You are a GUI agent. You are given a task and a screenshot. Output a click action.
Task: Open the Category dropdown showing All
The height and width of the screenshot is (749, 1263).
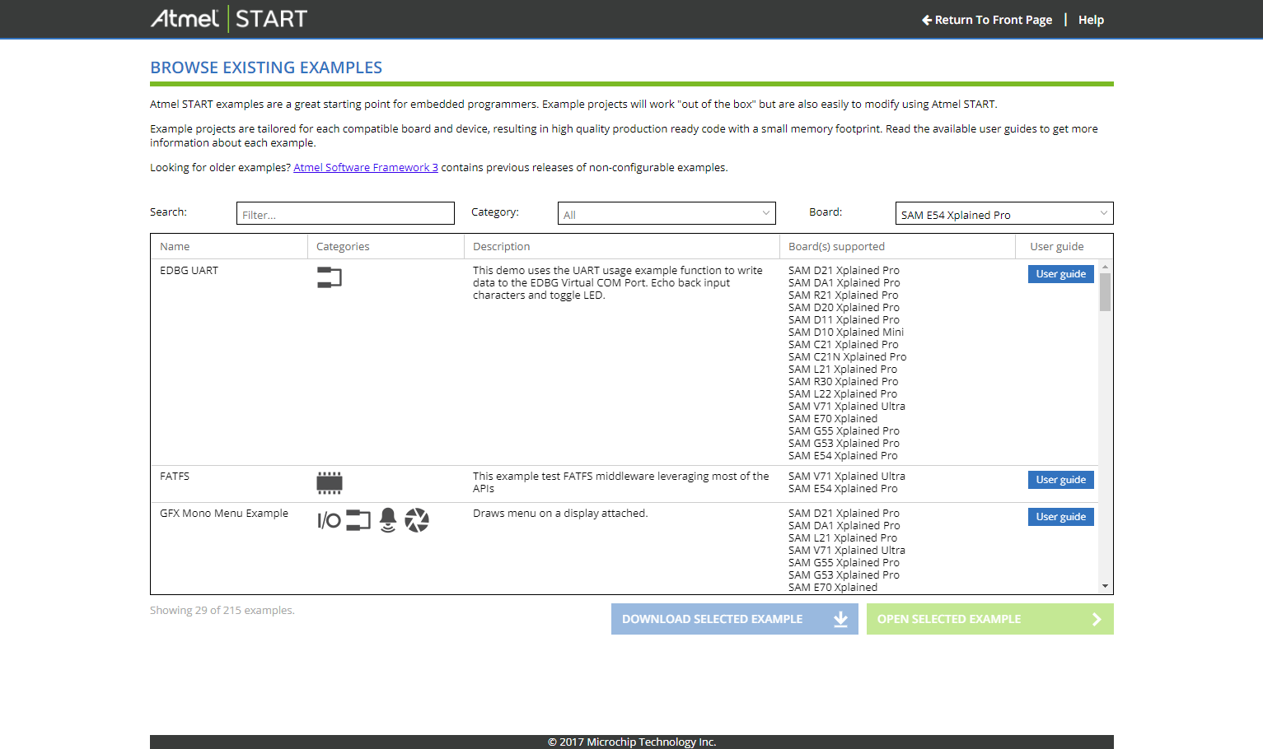tap(667, 213)
